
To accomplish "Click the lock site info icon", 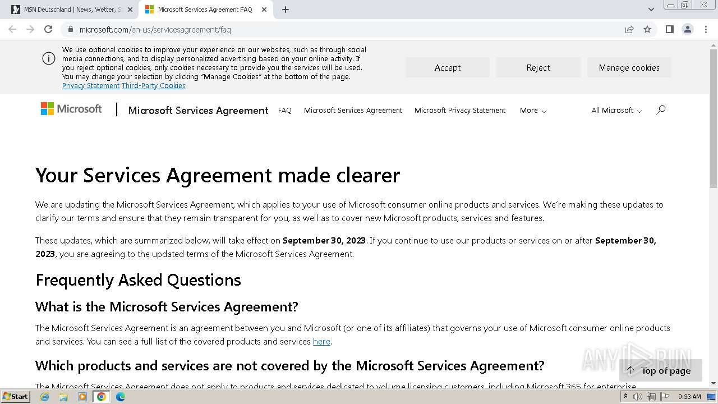I will (x=70, y=29).
